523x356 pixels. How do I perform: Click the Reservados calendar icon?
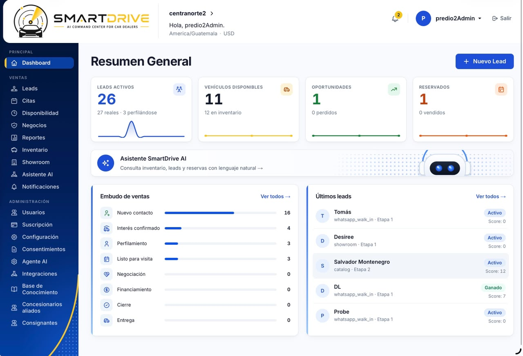pyautogui.click(x=501, y=89)
